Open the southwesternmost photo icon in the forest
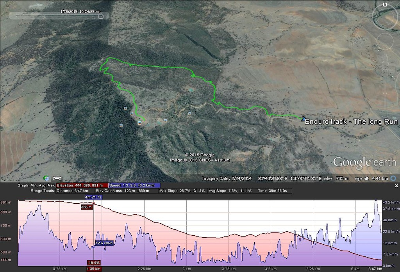 121,125
